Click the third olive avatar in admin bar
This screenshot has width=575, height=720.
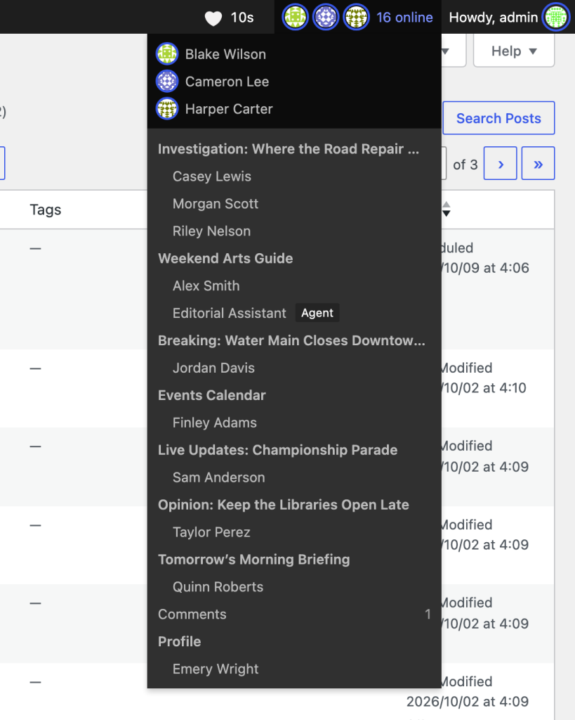pos(356,17)
